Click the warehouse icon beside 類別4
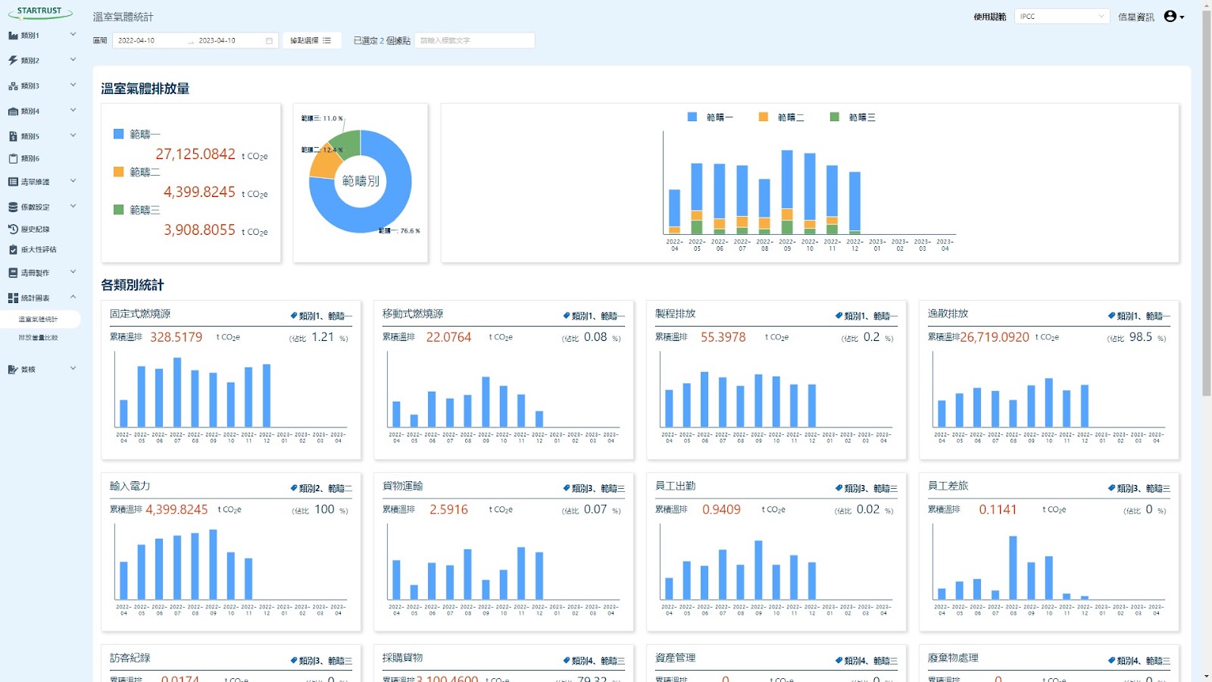1212x682 pixels. click(13, 111)
